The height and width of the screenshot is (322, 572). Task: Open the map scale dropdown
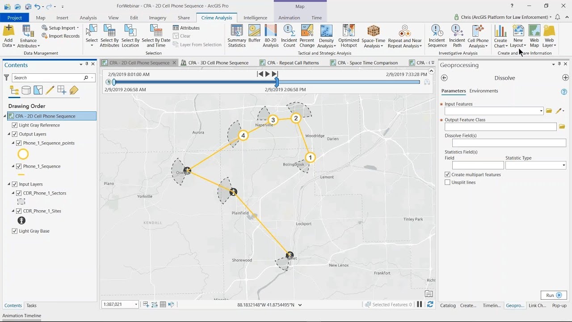pyautogui.click(x=136, y=305)
